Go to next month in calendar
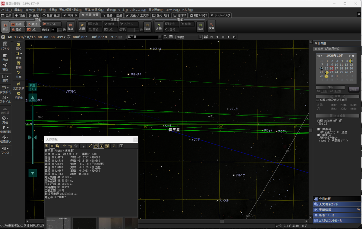 pyautogui.click(x=350, y=56)
